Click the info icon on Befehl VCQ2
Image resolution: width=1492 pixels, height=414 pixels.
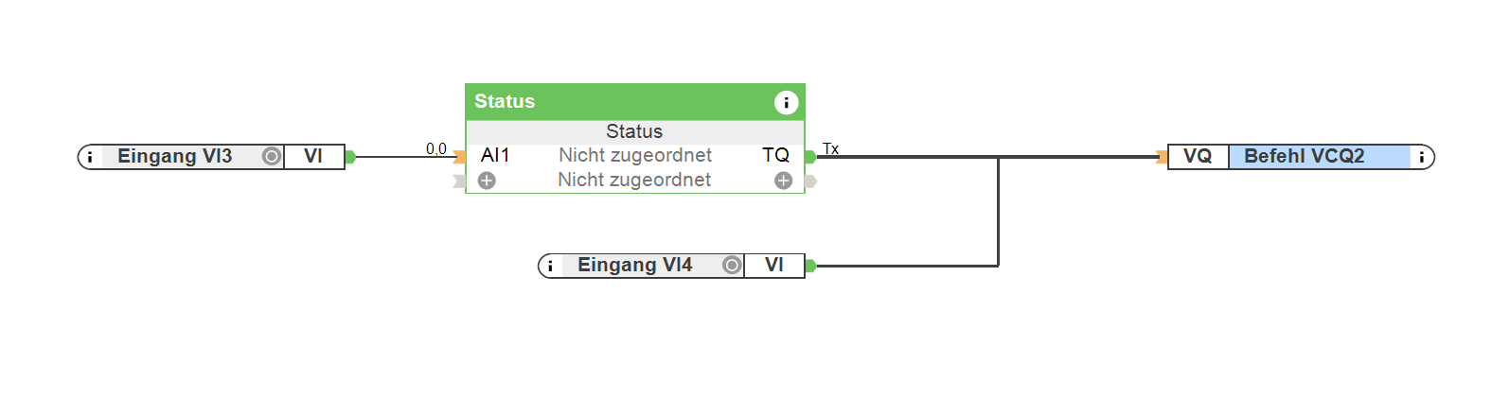coord(1421,157)
